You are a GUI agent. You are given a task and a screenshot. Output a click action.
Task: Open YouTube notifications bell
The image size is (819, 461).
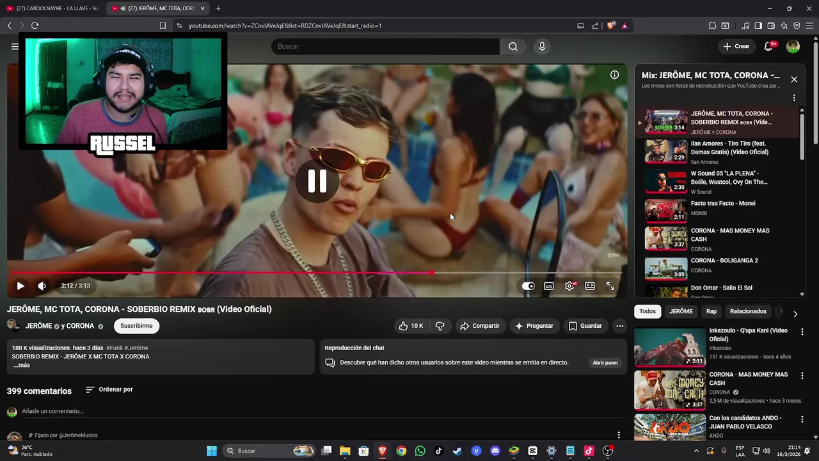pos(769,46)
